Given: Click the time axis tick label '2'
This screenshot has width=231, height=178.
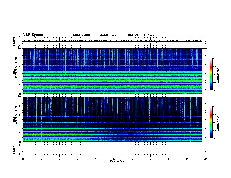Looking at the screenshot, I should point(60,159).
